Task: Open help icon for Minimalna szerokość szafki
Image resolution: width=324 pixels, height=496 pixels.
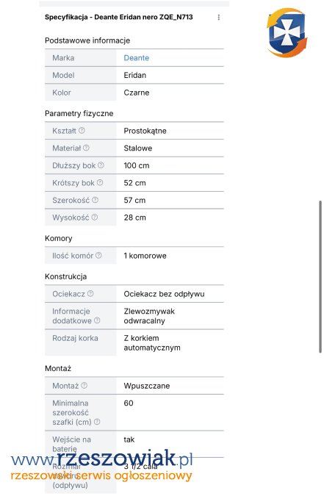Action: (x=97, y=422)
